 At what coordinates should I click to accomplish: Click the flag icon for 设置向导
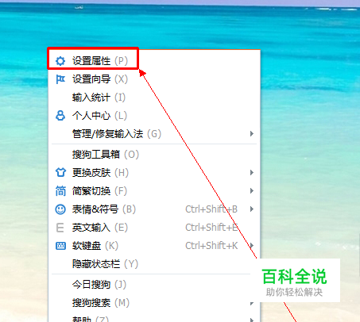tap(60, 79)
